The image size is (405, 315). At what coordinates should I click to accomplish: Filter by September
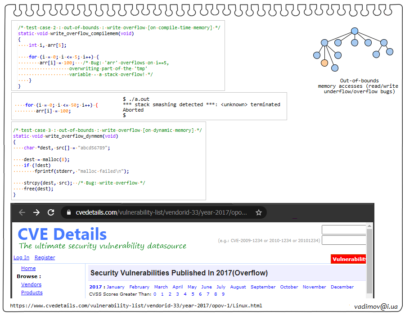tap(263, 287)
